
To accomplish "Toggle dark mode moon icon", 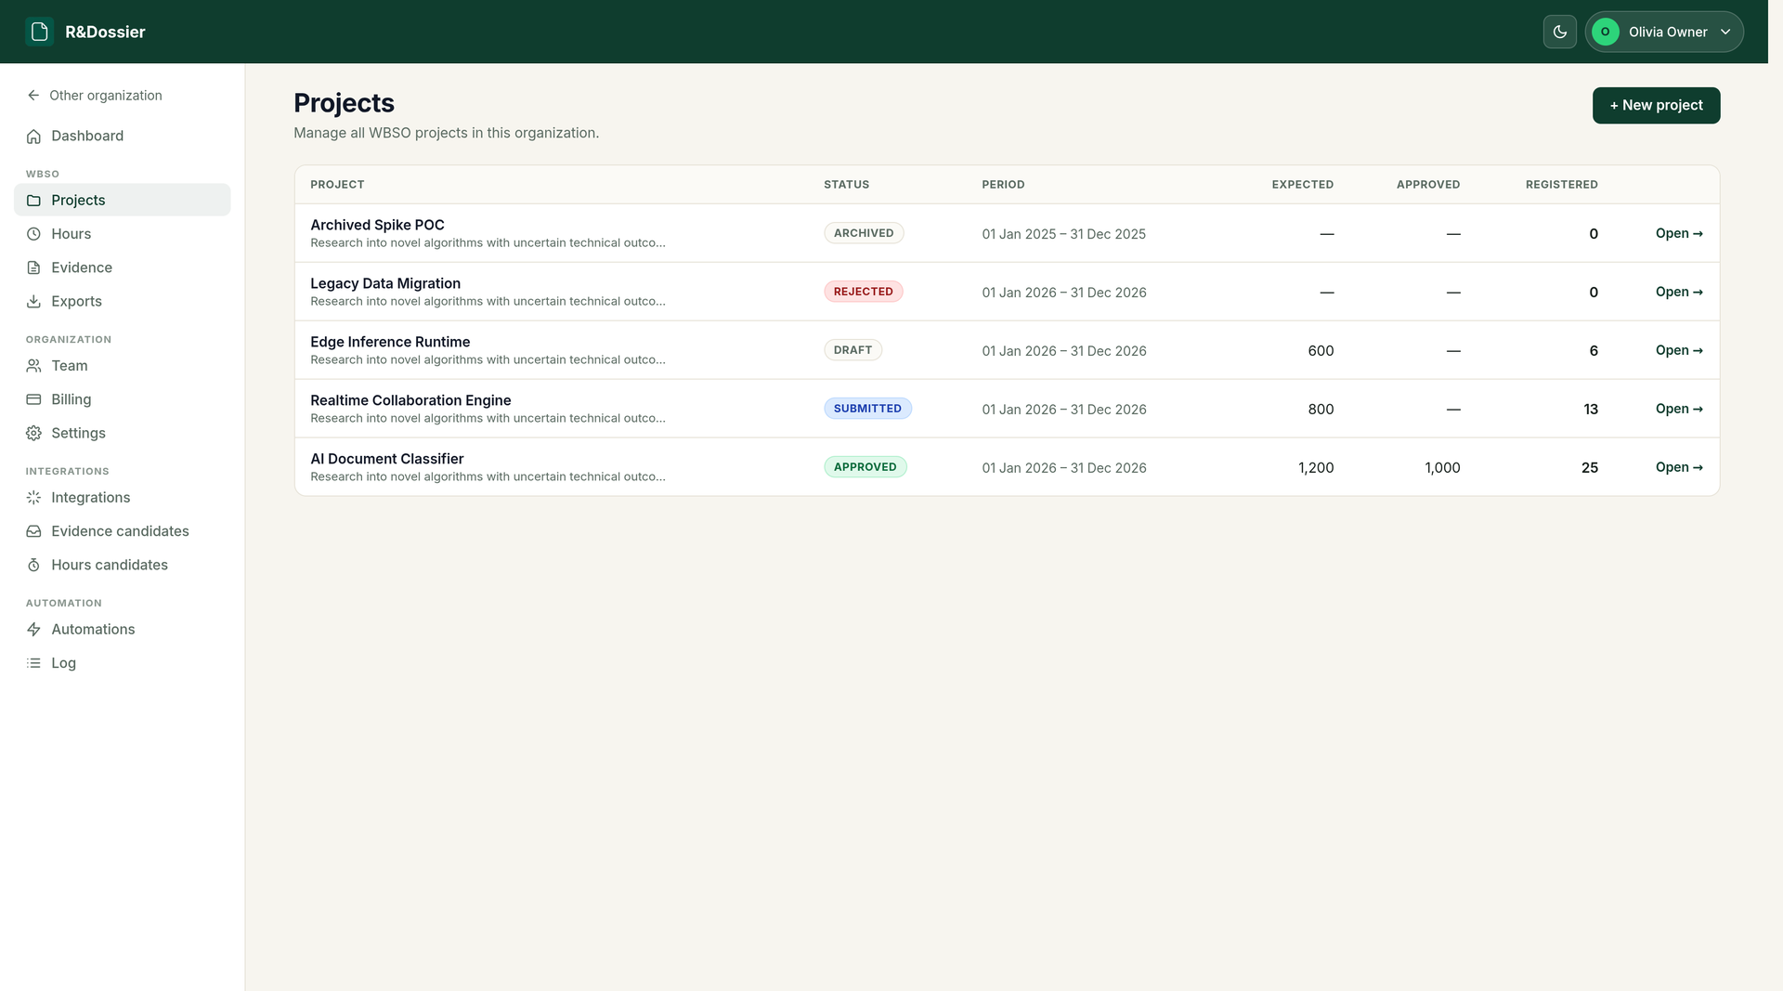I will click(1559, 32).
